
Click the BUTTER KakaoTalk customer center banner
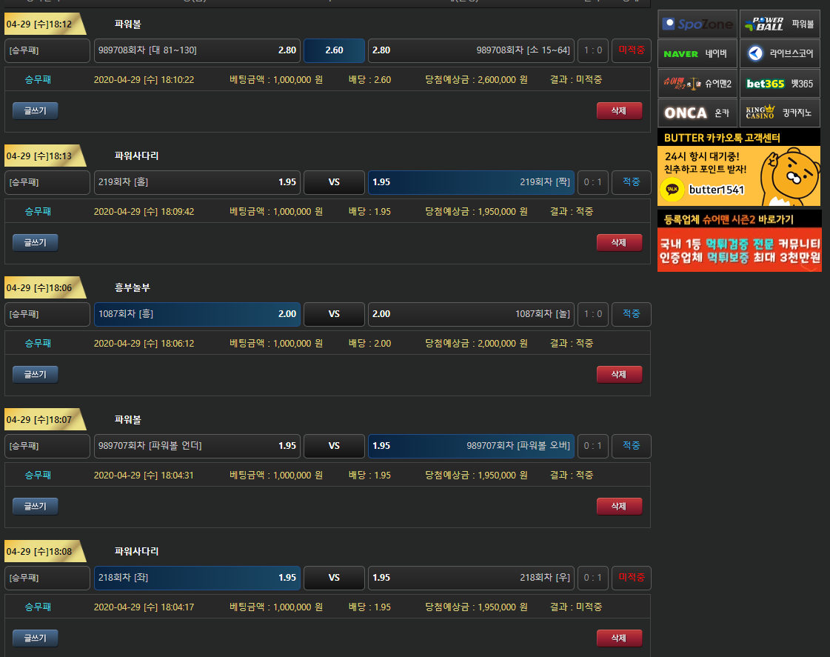click(739, 168)
